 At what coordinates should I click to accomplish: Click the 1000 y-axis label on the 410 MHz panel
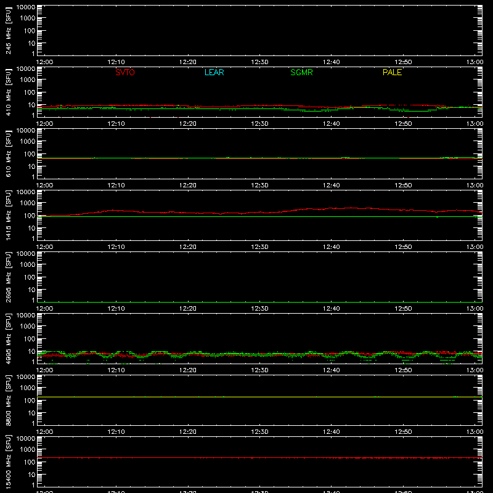tap(28, 80)
